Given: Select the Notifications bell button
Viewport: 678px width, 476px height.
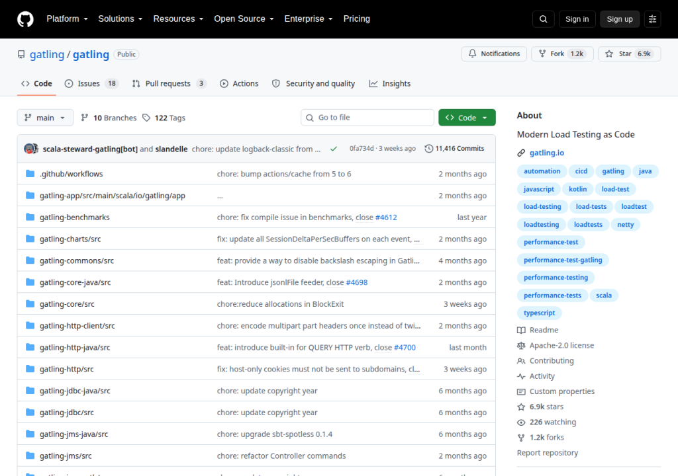Looking at the screenshot, I should click(x=494, y=54).
